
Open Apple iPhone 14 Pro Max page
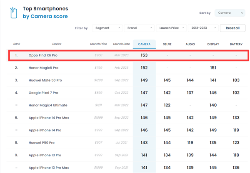(48, 118)
